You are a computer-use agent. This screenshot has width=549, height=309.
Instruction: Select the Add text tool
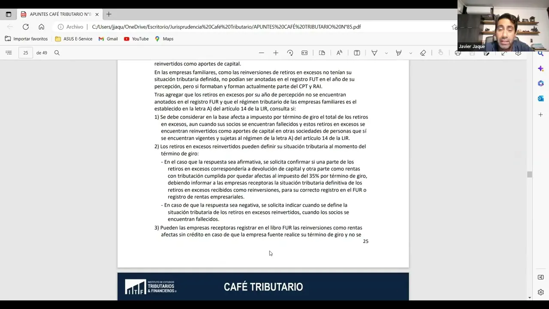coord(357,52)
